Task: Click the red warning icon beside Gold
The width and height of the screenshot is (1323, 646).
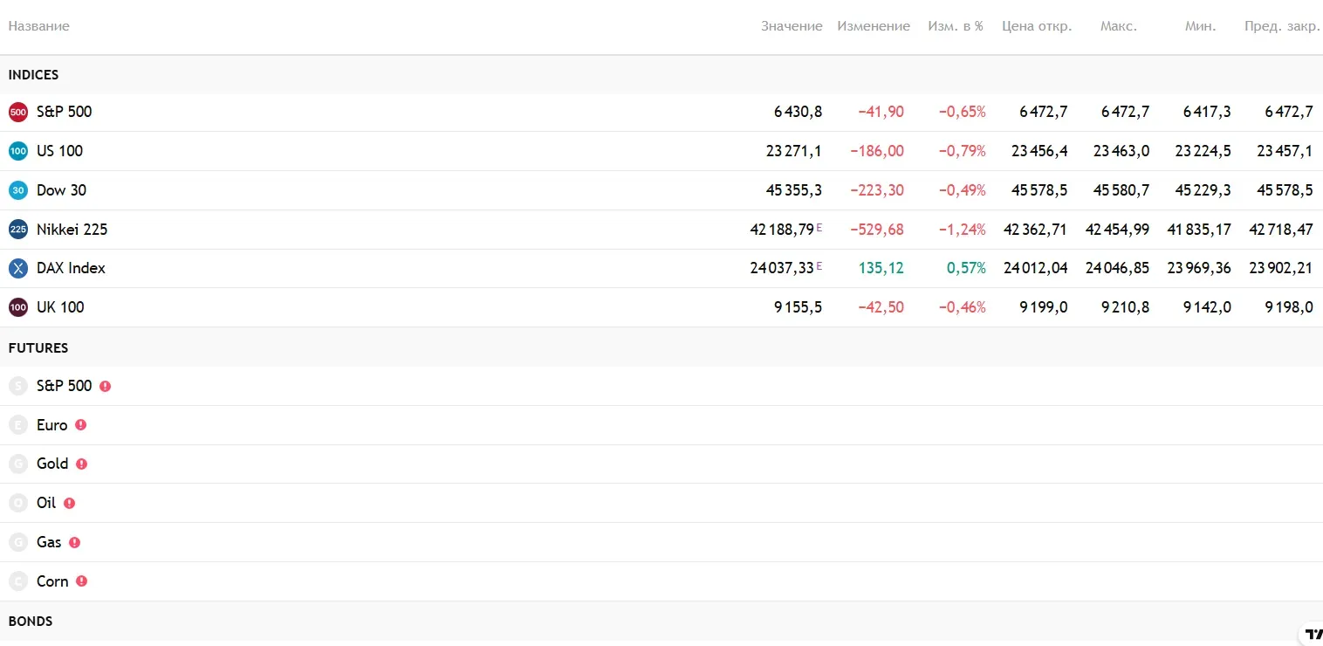Action: point(82,464)
